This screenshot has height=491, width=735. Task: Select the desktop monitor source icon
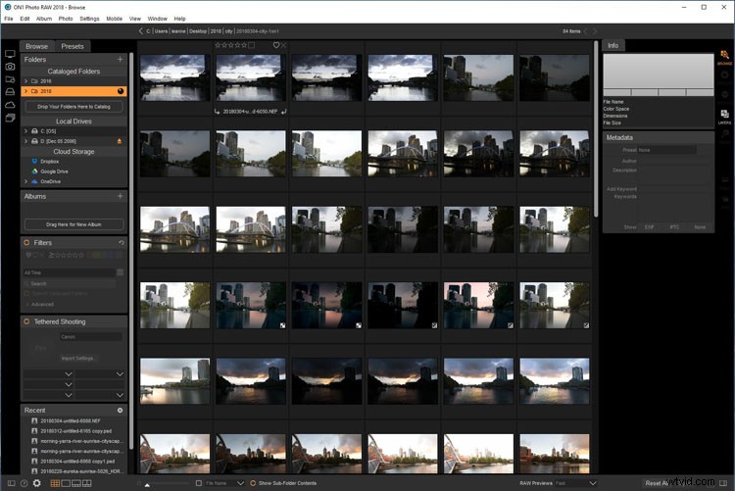[10, 54]
